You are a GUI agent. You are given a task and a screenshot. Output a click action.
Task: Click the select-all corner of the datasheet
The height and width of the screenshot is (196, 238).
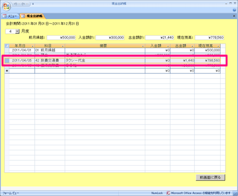(7, 46)
